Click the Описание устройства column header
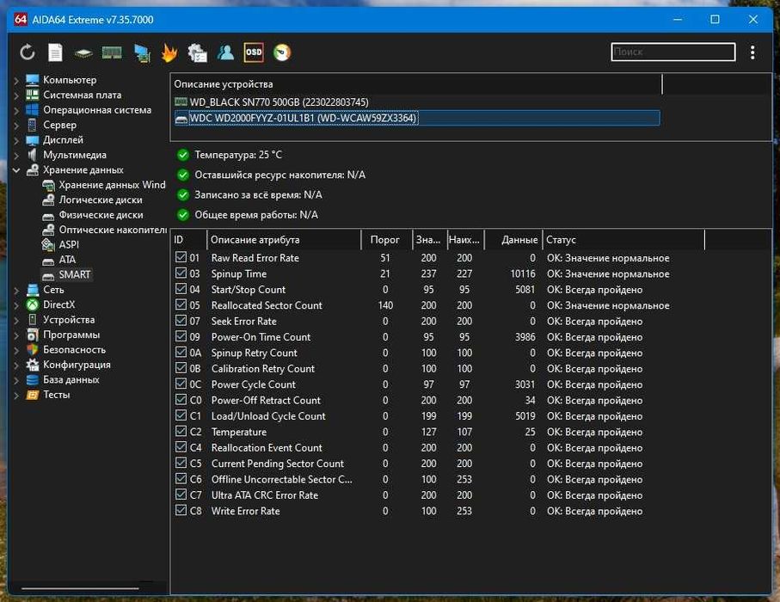Viewport: 780px width, 602px height. 416,83
